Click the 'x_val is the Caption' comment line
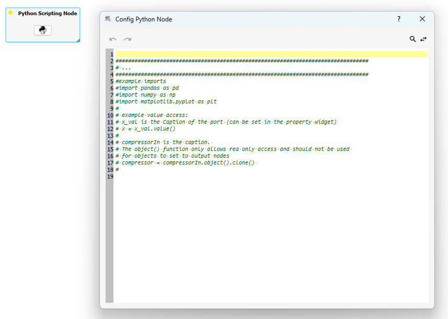This screenshot has height=319, width=448. [x=226, y=122]
